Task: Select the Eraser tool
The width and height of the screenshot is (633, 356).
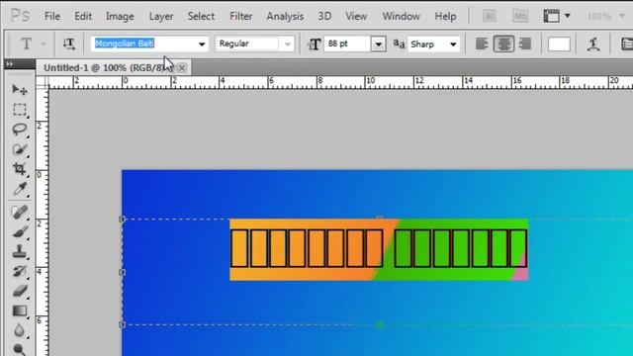Action: tap(20, 291)
